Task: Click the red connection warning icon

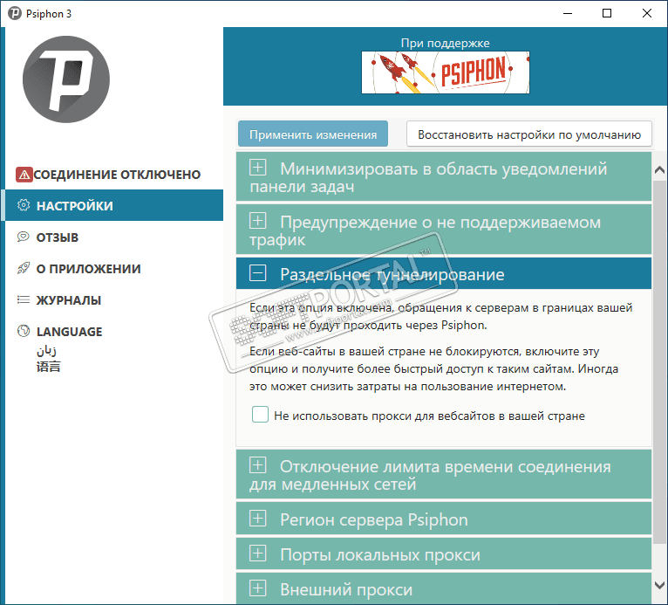Action: click(24, 175)
